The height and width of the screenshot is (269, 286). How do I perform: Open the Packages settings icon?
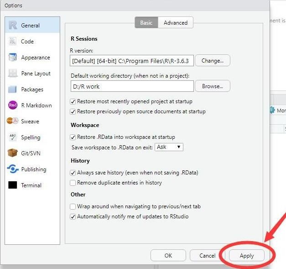click(13, 90)
